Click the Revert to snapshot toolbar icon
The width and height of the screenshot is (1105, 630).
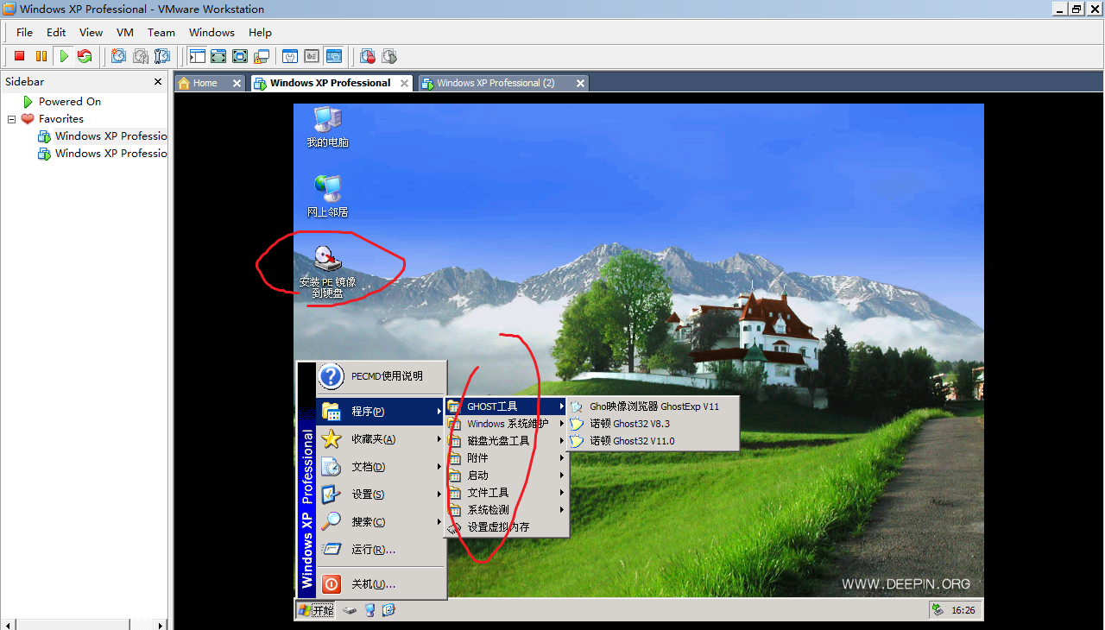coord(140,56)
